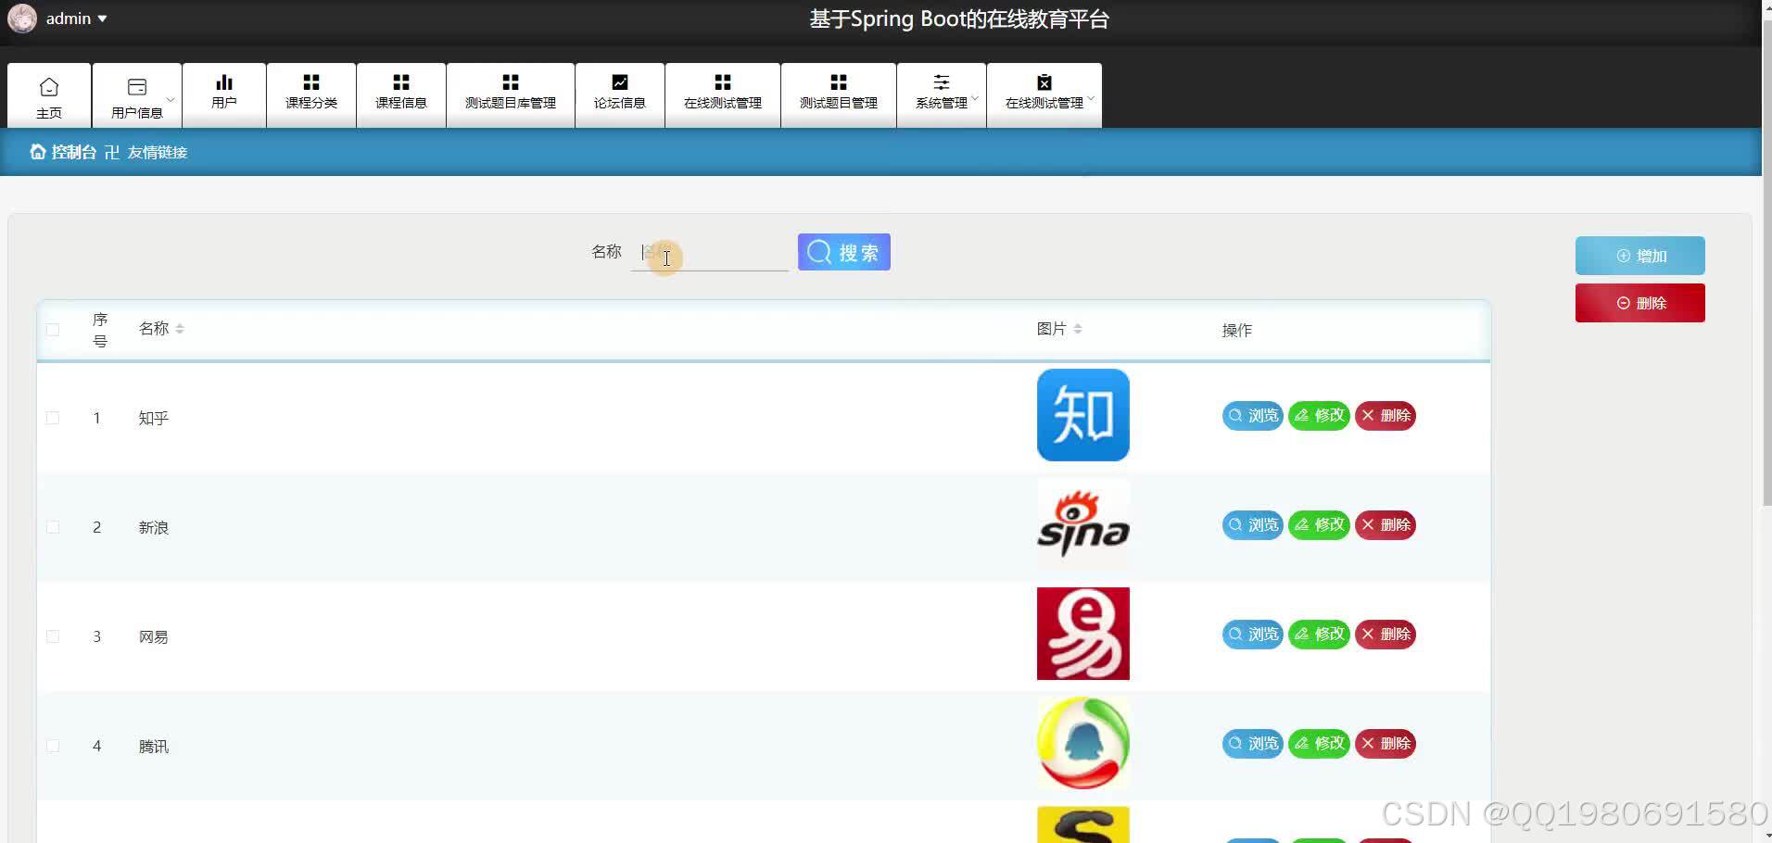1772x843 pixels.
Task: Click 修改 button in 知乎 row
Action: 1320,415
